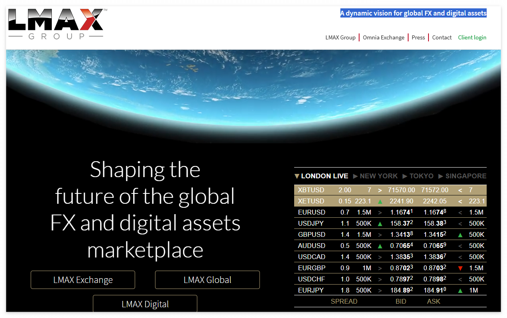This screenshot has width=507, height=318.
Task: Click the ASK column footer label
Action: [434, 301]
